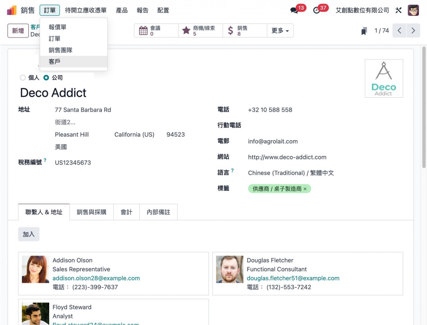Viewport: 427px width, 325px height.
Task: Open Addison Olson contact card name
Action: point(73,260)
